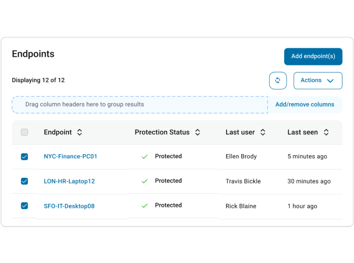Click the Last user sort arrows icon
354x263 pixels.
263,132
